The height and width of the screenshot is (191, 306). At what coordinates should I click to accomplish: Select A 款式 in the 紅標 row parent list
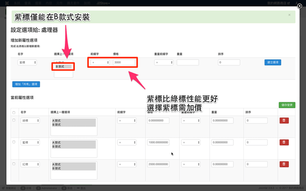[x=74, y=165]
